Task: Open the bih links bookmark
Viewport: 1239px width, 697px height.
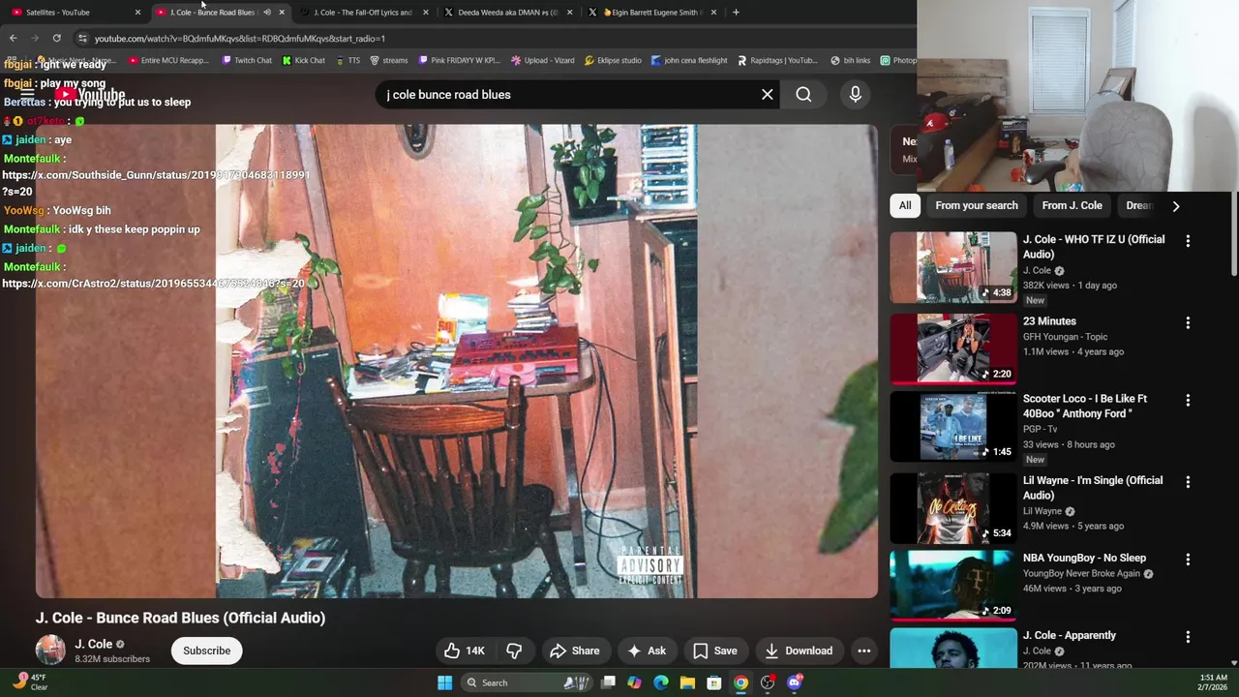Action: (x=851, y=60)
